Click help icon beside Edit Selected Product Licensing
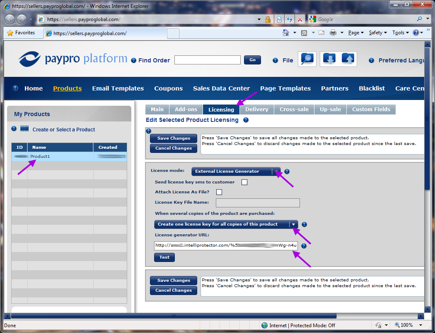The width and height of the screenshot is (435, 333). pos(246,120)
